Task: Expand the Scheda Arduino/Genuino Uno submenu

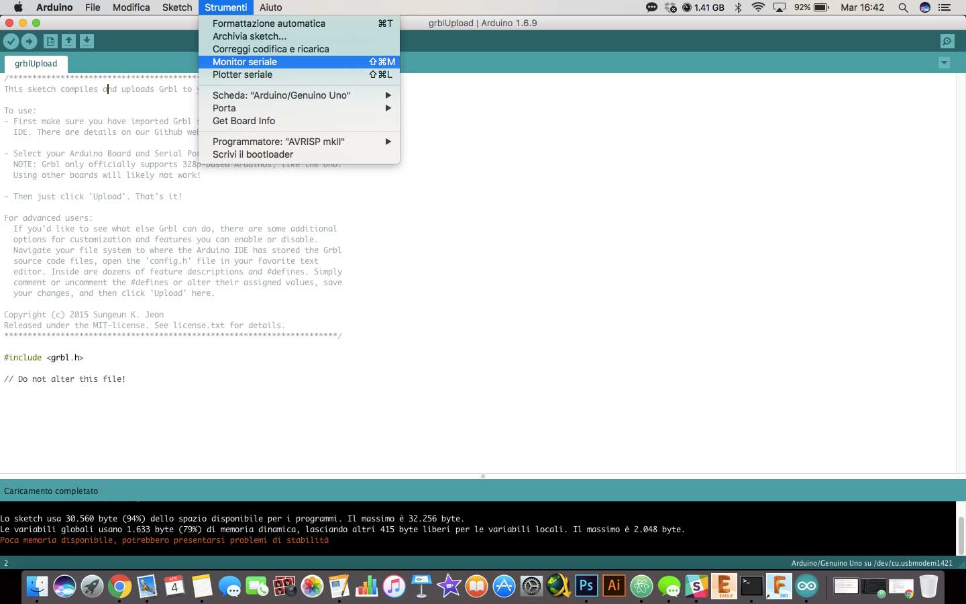Action: pyautogui.click(x=299, y=95)
